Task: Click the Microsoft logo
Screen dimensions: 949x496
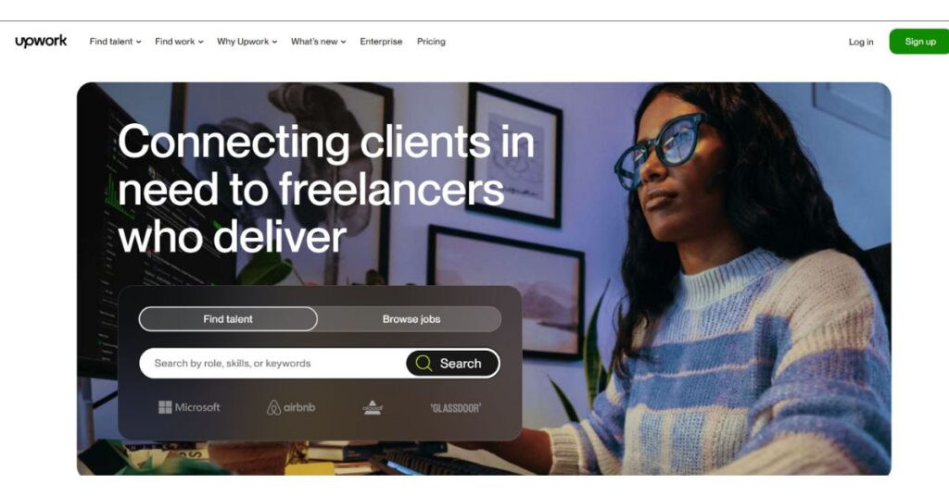Action: (189, 407)
